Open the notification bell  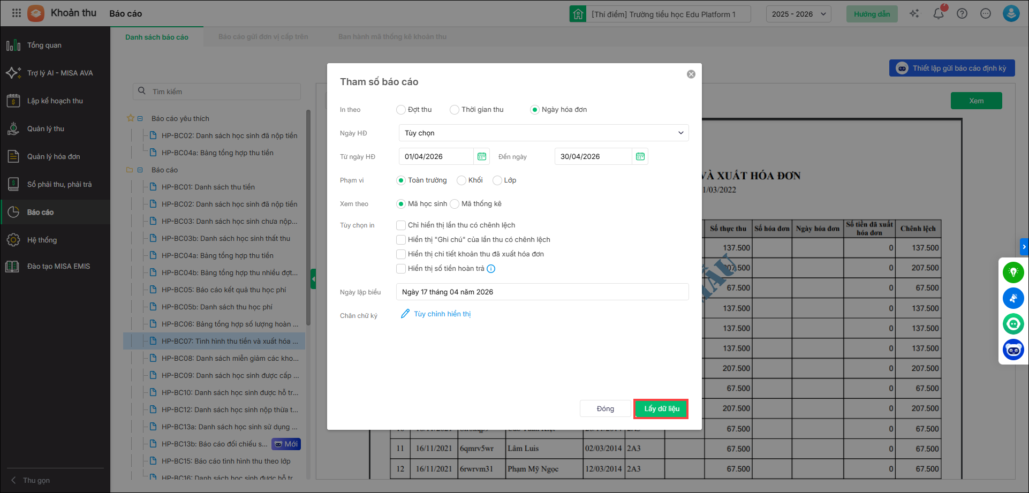(938, 14)
